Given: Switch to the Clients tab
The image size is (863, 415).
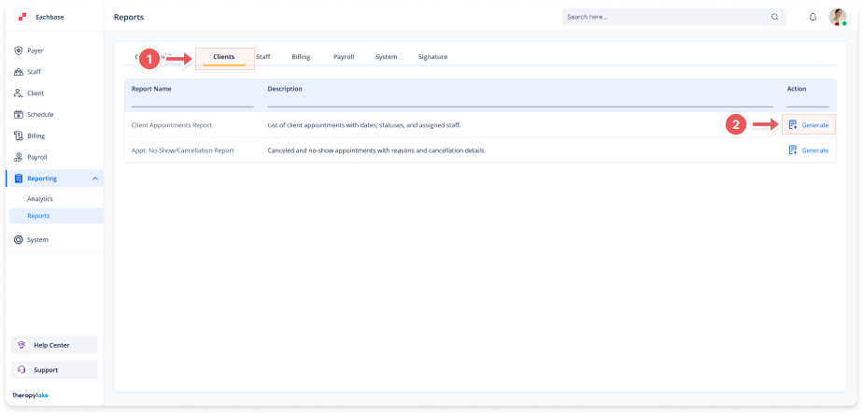Looking at the screenshot, I should click(223, 57).
